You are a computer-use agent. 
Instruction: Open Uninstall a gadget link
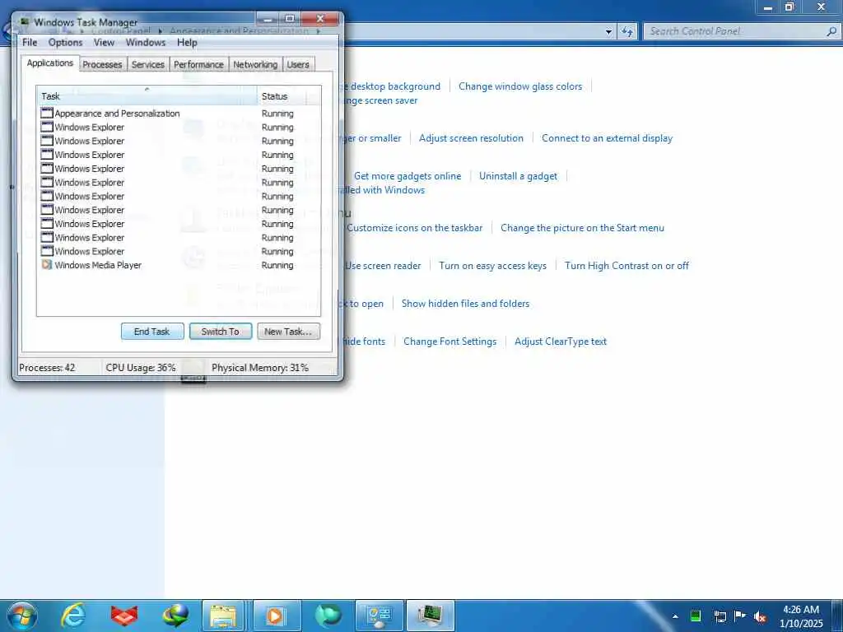pyautogui.click(x=519, y=176)
